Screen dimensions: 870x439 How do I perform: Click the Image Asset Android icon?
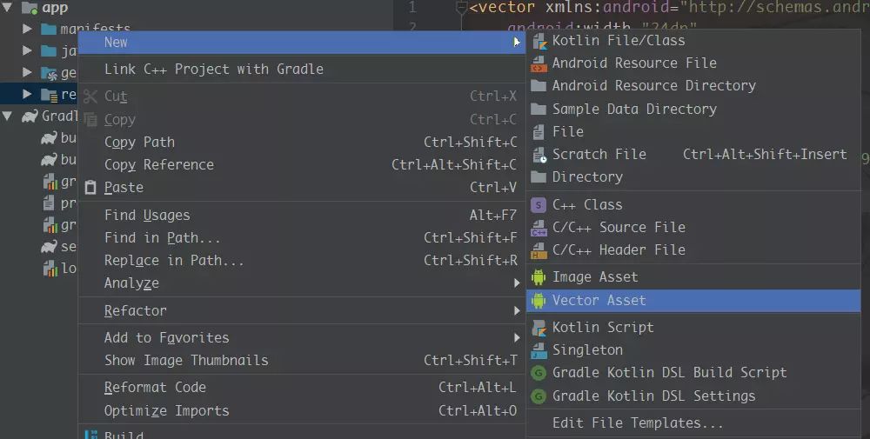coord(539,277)
